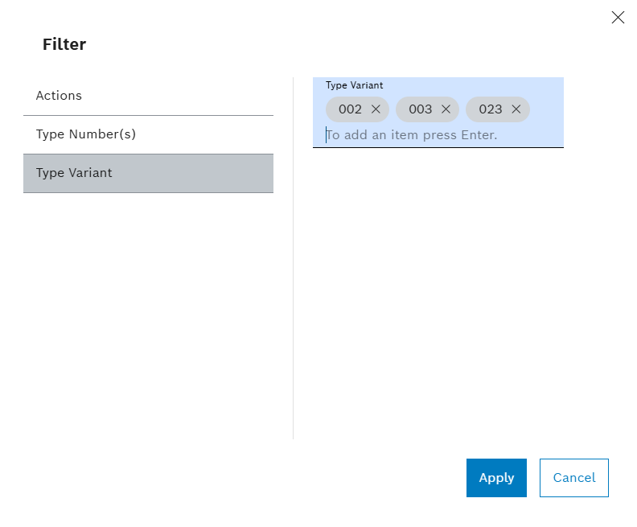Screen dimensions: 637x527
Task: Click the small Type Variant field label
Action: pos(354,84)
